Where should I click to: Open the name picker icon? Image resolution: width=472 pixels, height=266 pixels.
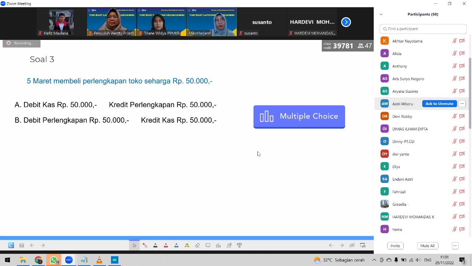229,245
